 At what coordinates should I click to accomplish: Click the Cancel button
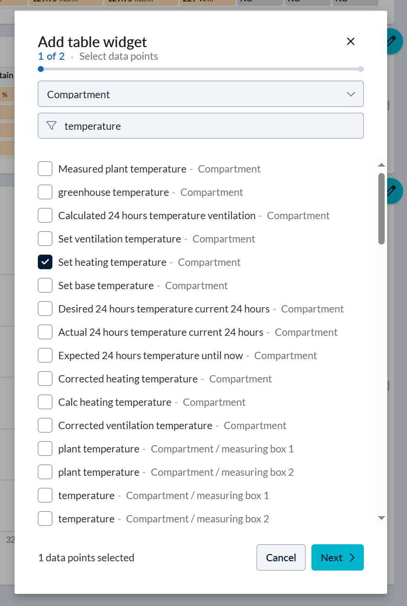point(281,557)
